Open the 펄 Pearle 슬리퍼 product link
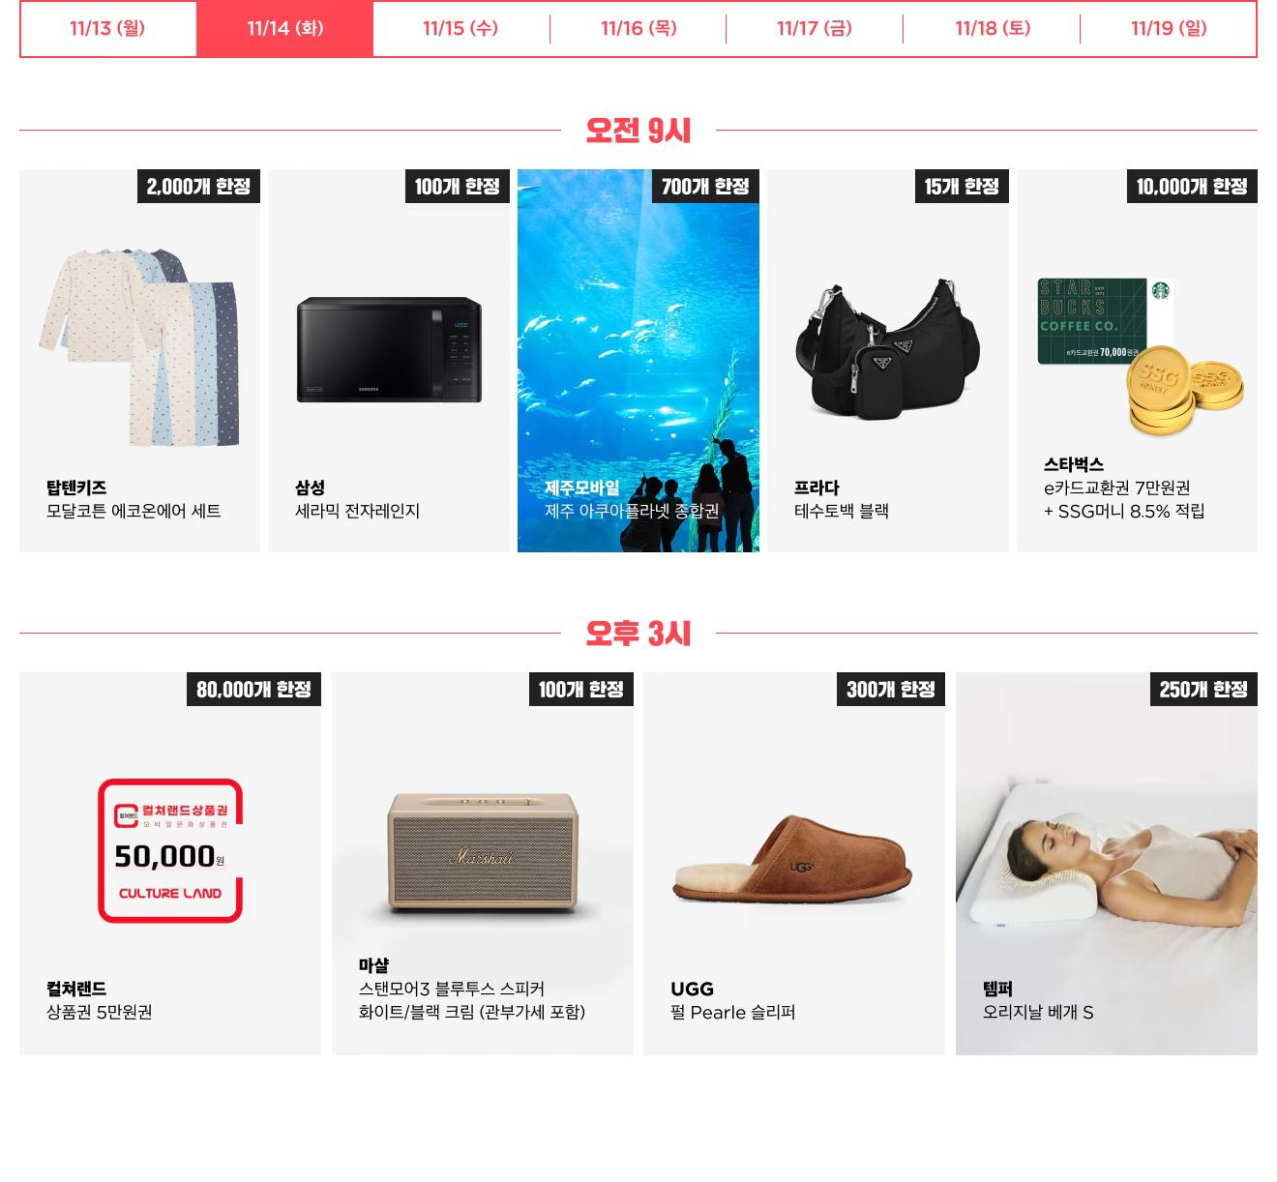 pyautogui.click(x=732, y=1012)
